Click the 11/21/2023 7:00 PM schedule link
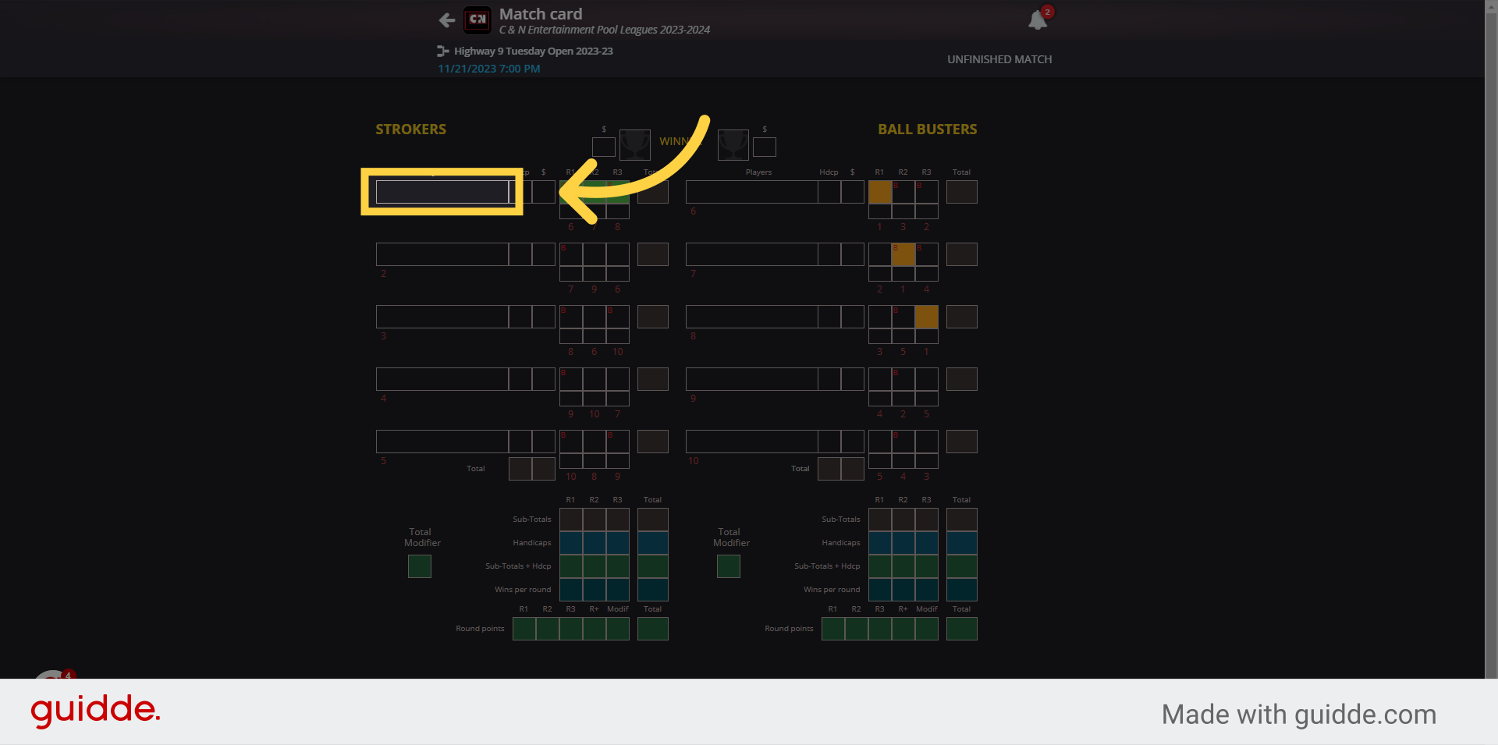 pyautogui.click(x=488, y=69)
